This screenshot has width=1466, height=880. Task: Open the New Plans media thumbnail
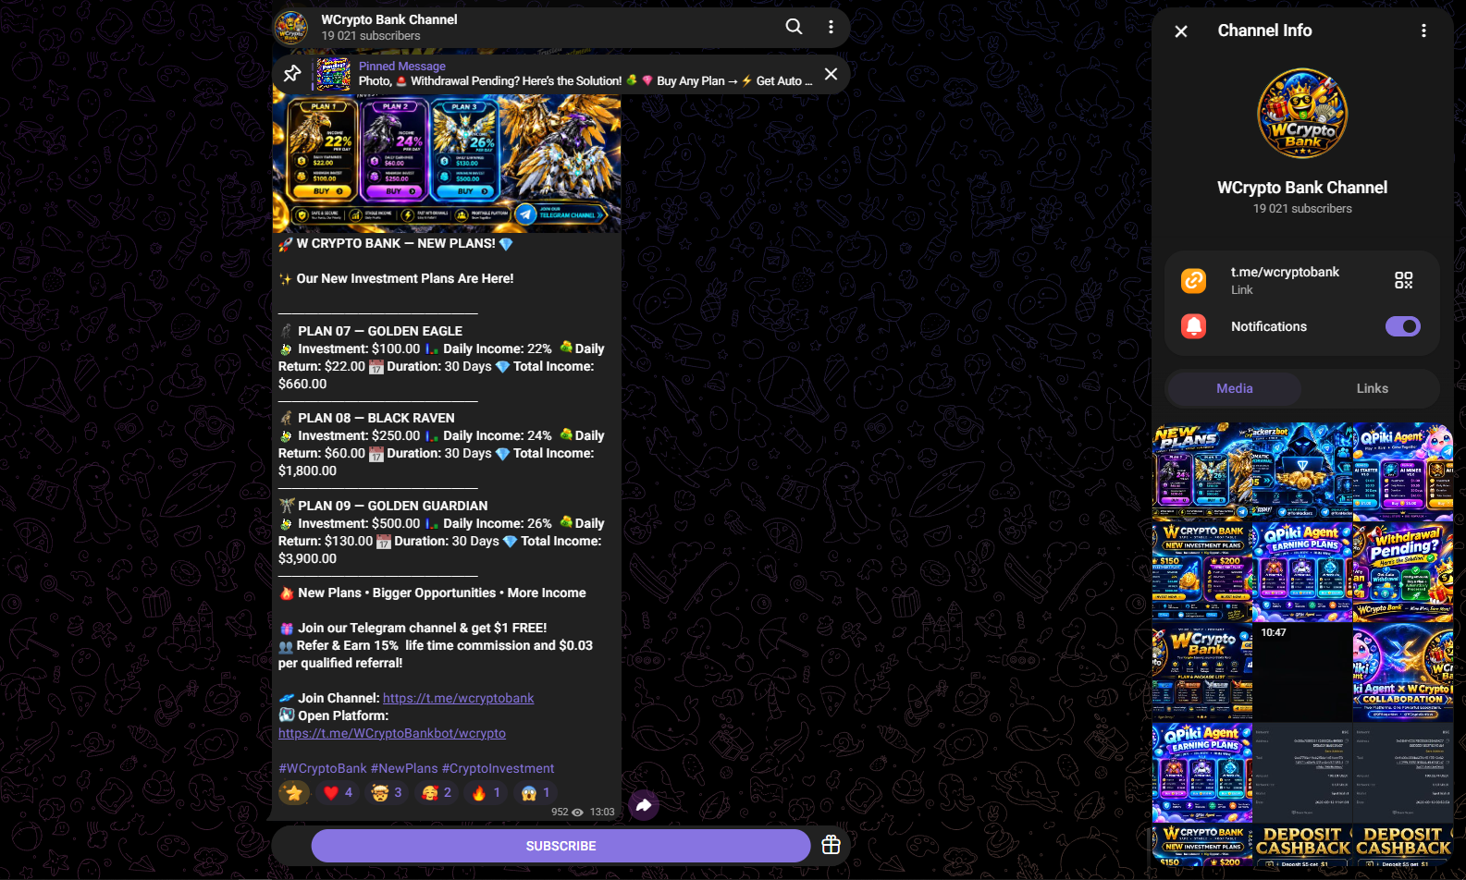coord(1201,471)
